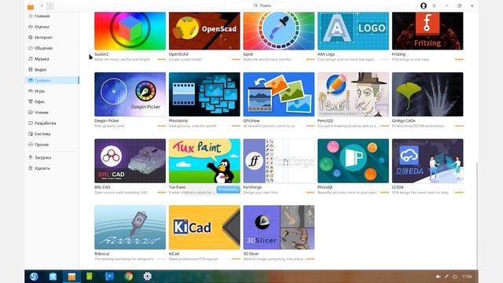The width and height of the screenshot is (503, 283).
Task: Open the Phototonic app thumbnail
Action: pyautogui.click(x=204, y=94)
